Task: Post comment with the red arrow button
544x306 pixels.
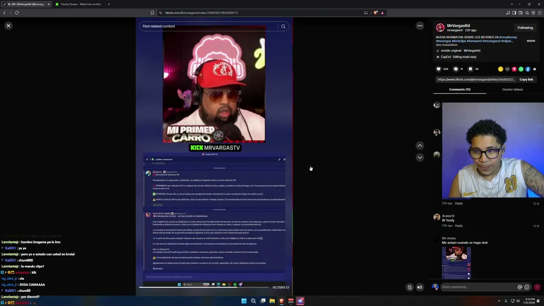Action: coord(537,287)
